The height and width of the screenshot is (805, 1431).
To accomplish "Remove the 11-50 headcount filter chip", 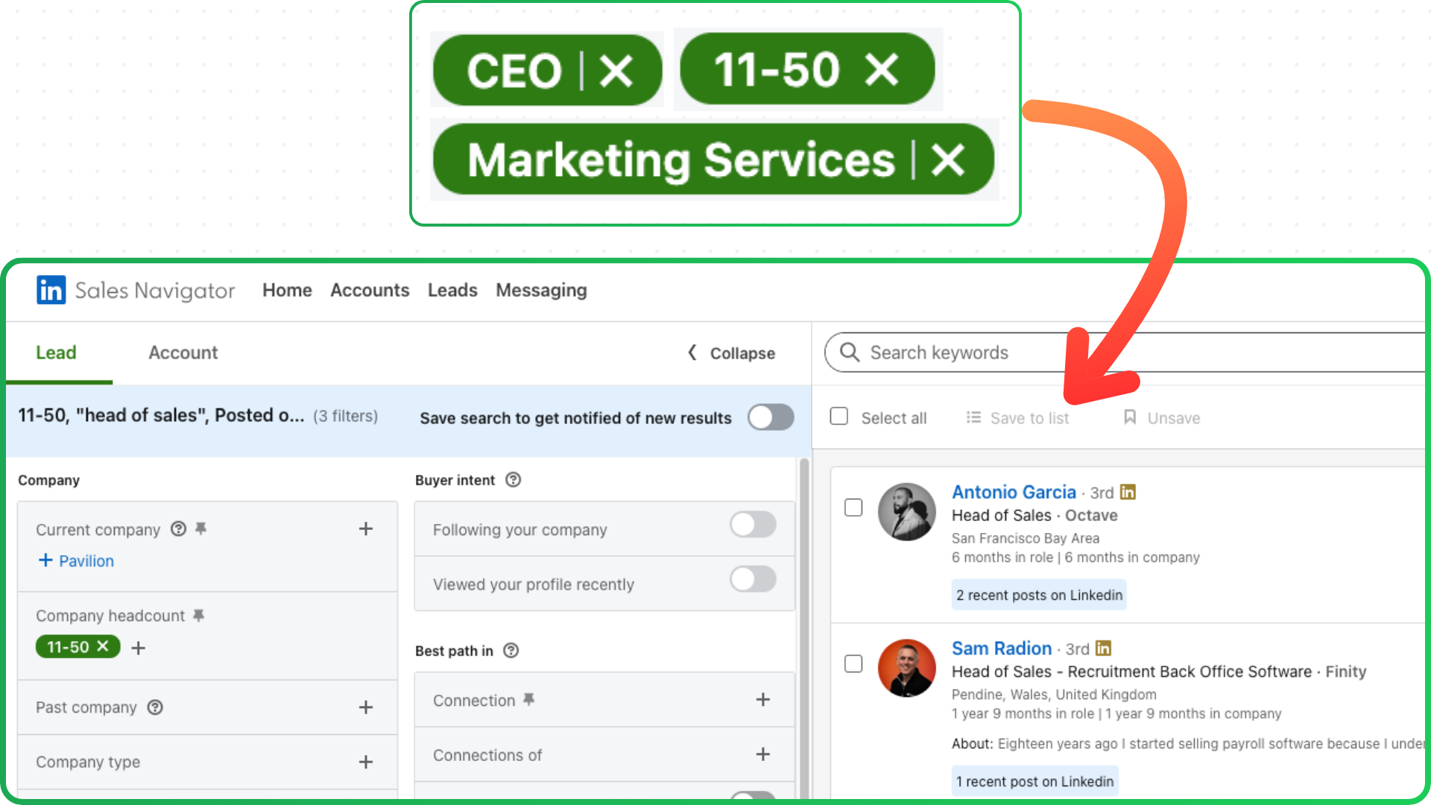I will 103,646.
